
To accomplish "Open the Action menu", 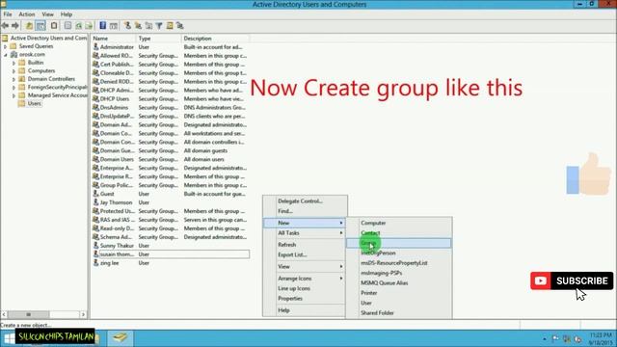I will tap(27, 14).
